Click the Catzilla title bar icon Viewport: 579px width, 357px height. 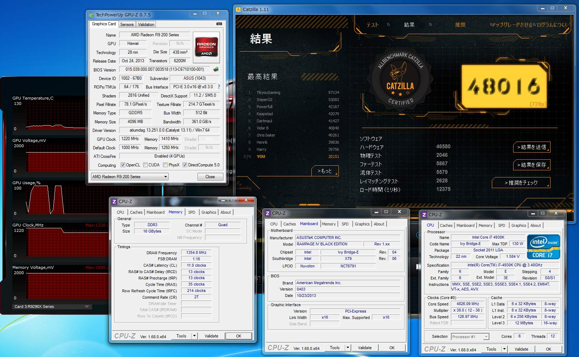(x=238, y=10)
